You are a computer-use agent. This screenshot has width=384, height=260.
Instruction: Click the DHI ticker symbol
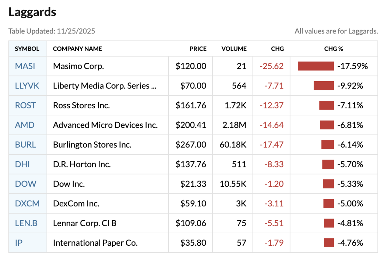(22, 164)
